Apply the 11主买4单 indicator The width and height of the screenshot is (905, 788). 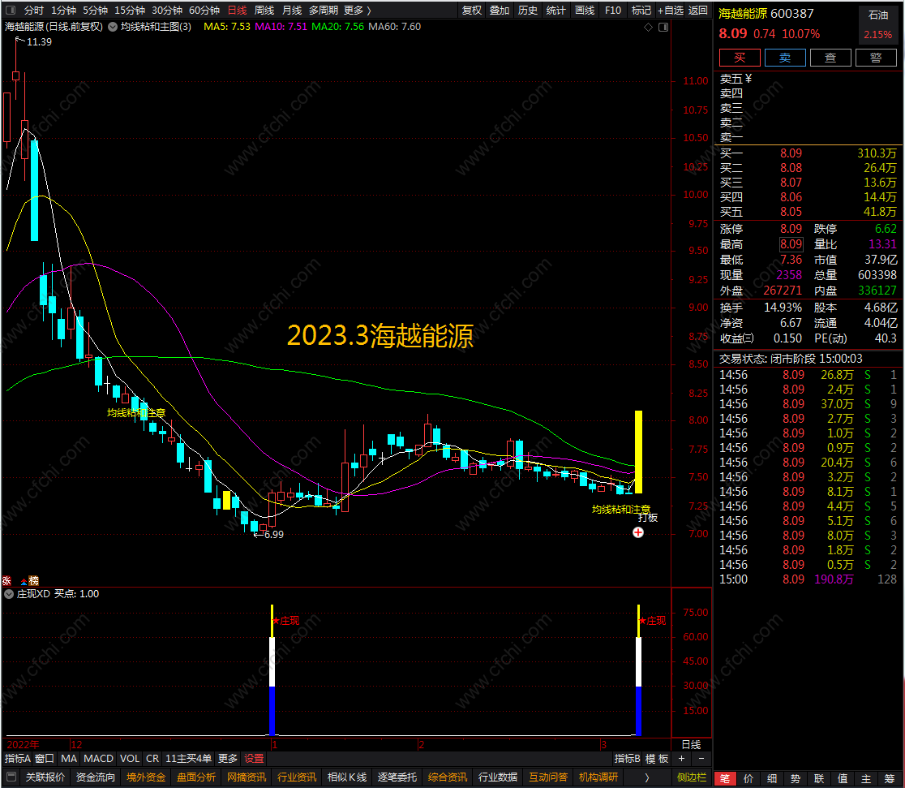188,759
